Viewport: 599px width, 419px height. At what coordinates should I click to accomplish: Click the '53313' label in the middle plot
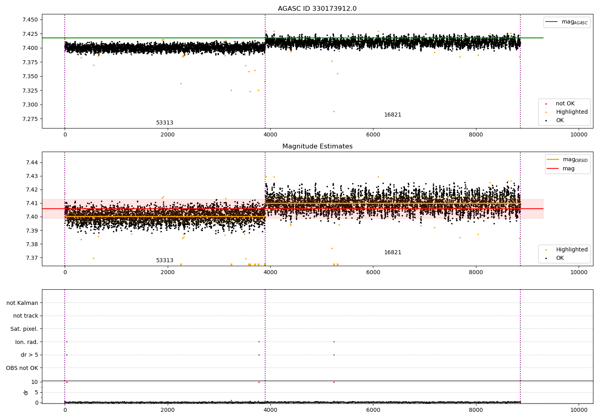point(165,261)
